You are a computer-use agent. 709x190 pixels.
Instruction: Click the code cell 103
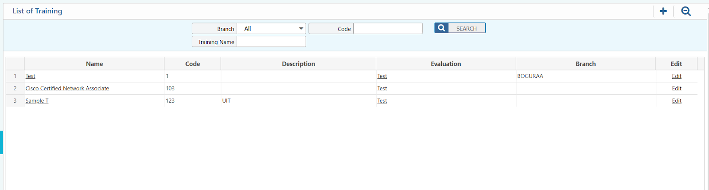click(x=193, y=89)
